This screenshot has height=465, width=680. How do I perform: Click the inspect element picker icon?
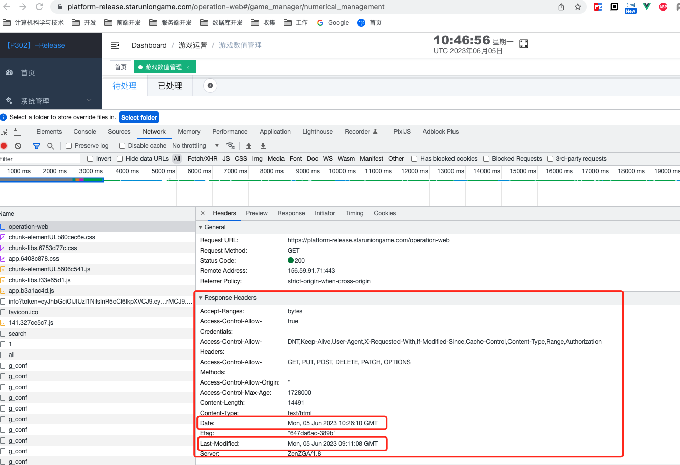4,132
